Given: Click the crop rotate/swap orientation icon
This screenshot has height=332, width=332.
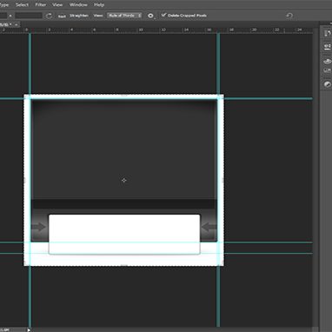Looking at the screenshot, I should pyautogui.click(x=49, y=16).
